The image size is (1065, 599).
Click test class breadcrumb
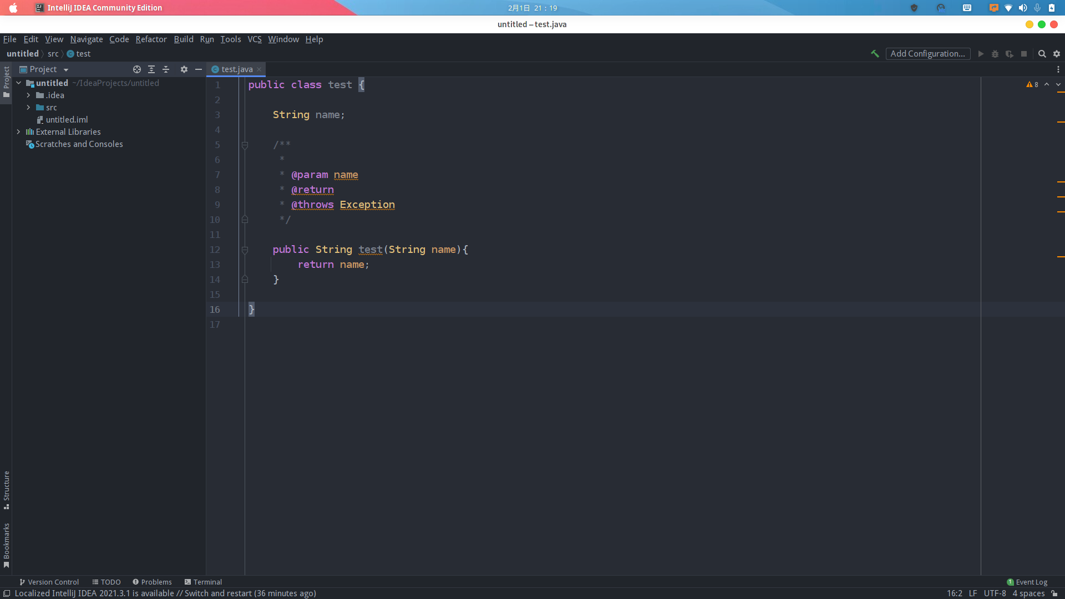pos(79,54)
